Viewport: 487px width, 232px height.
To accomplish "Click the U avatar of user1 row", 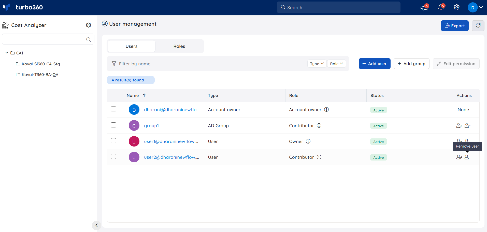I will (134, 141).
